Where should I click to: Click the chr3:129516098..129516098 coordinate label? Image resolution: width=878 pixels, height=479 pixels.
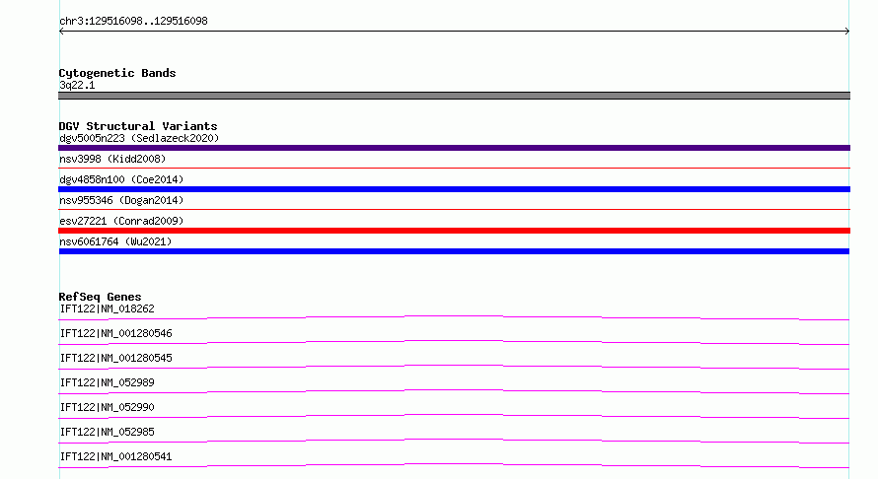[133, 22]
